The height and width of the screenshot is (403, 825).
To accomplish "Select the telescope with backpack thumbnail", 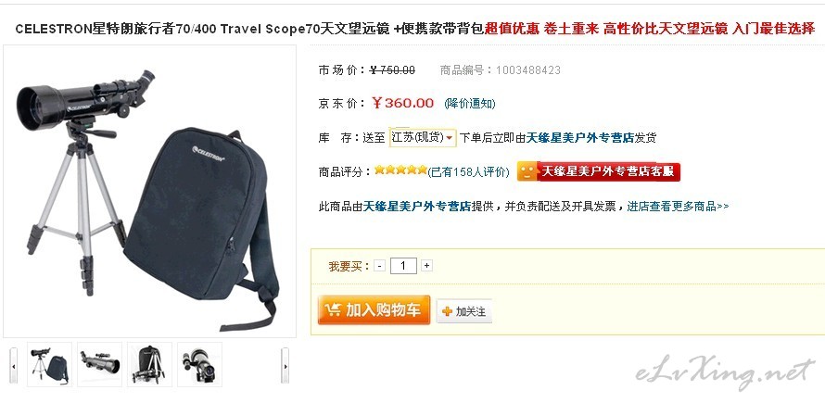I will pyautogui.click(x=49, y=365).
